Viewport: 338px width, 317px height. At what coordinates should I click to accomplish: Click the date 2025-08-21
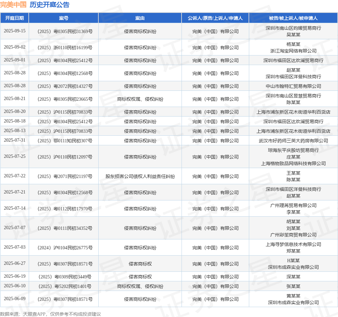pos(15,98)
